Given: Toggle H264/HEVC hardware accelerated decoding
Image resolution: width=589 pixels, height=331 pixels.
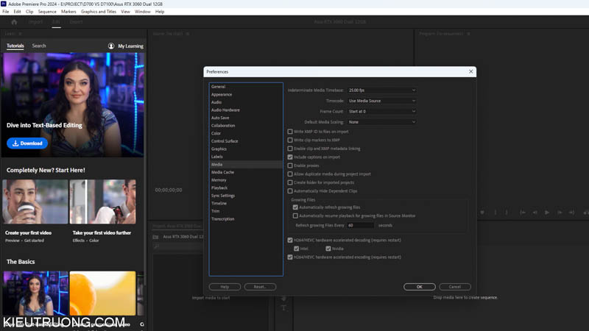Looking at the screenshot, I should (290, 241).
